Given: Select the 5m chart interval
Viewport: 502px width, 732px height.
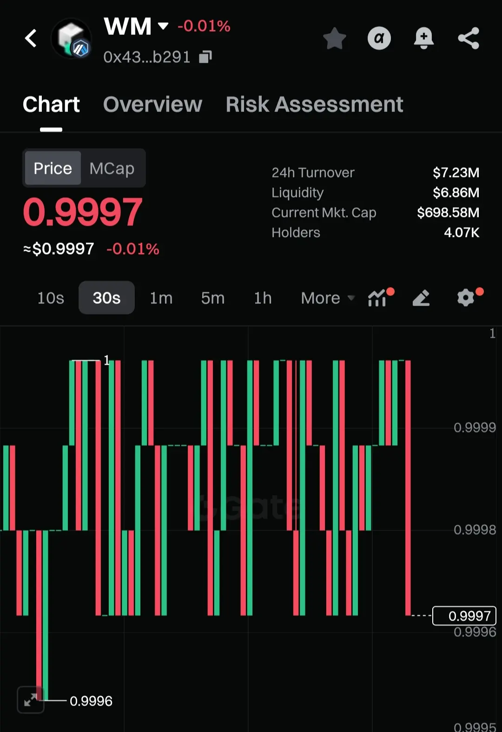Looking at the screenshot, I should click(x=213, y=298).
